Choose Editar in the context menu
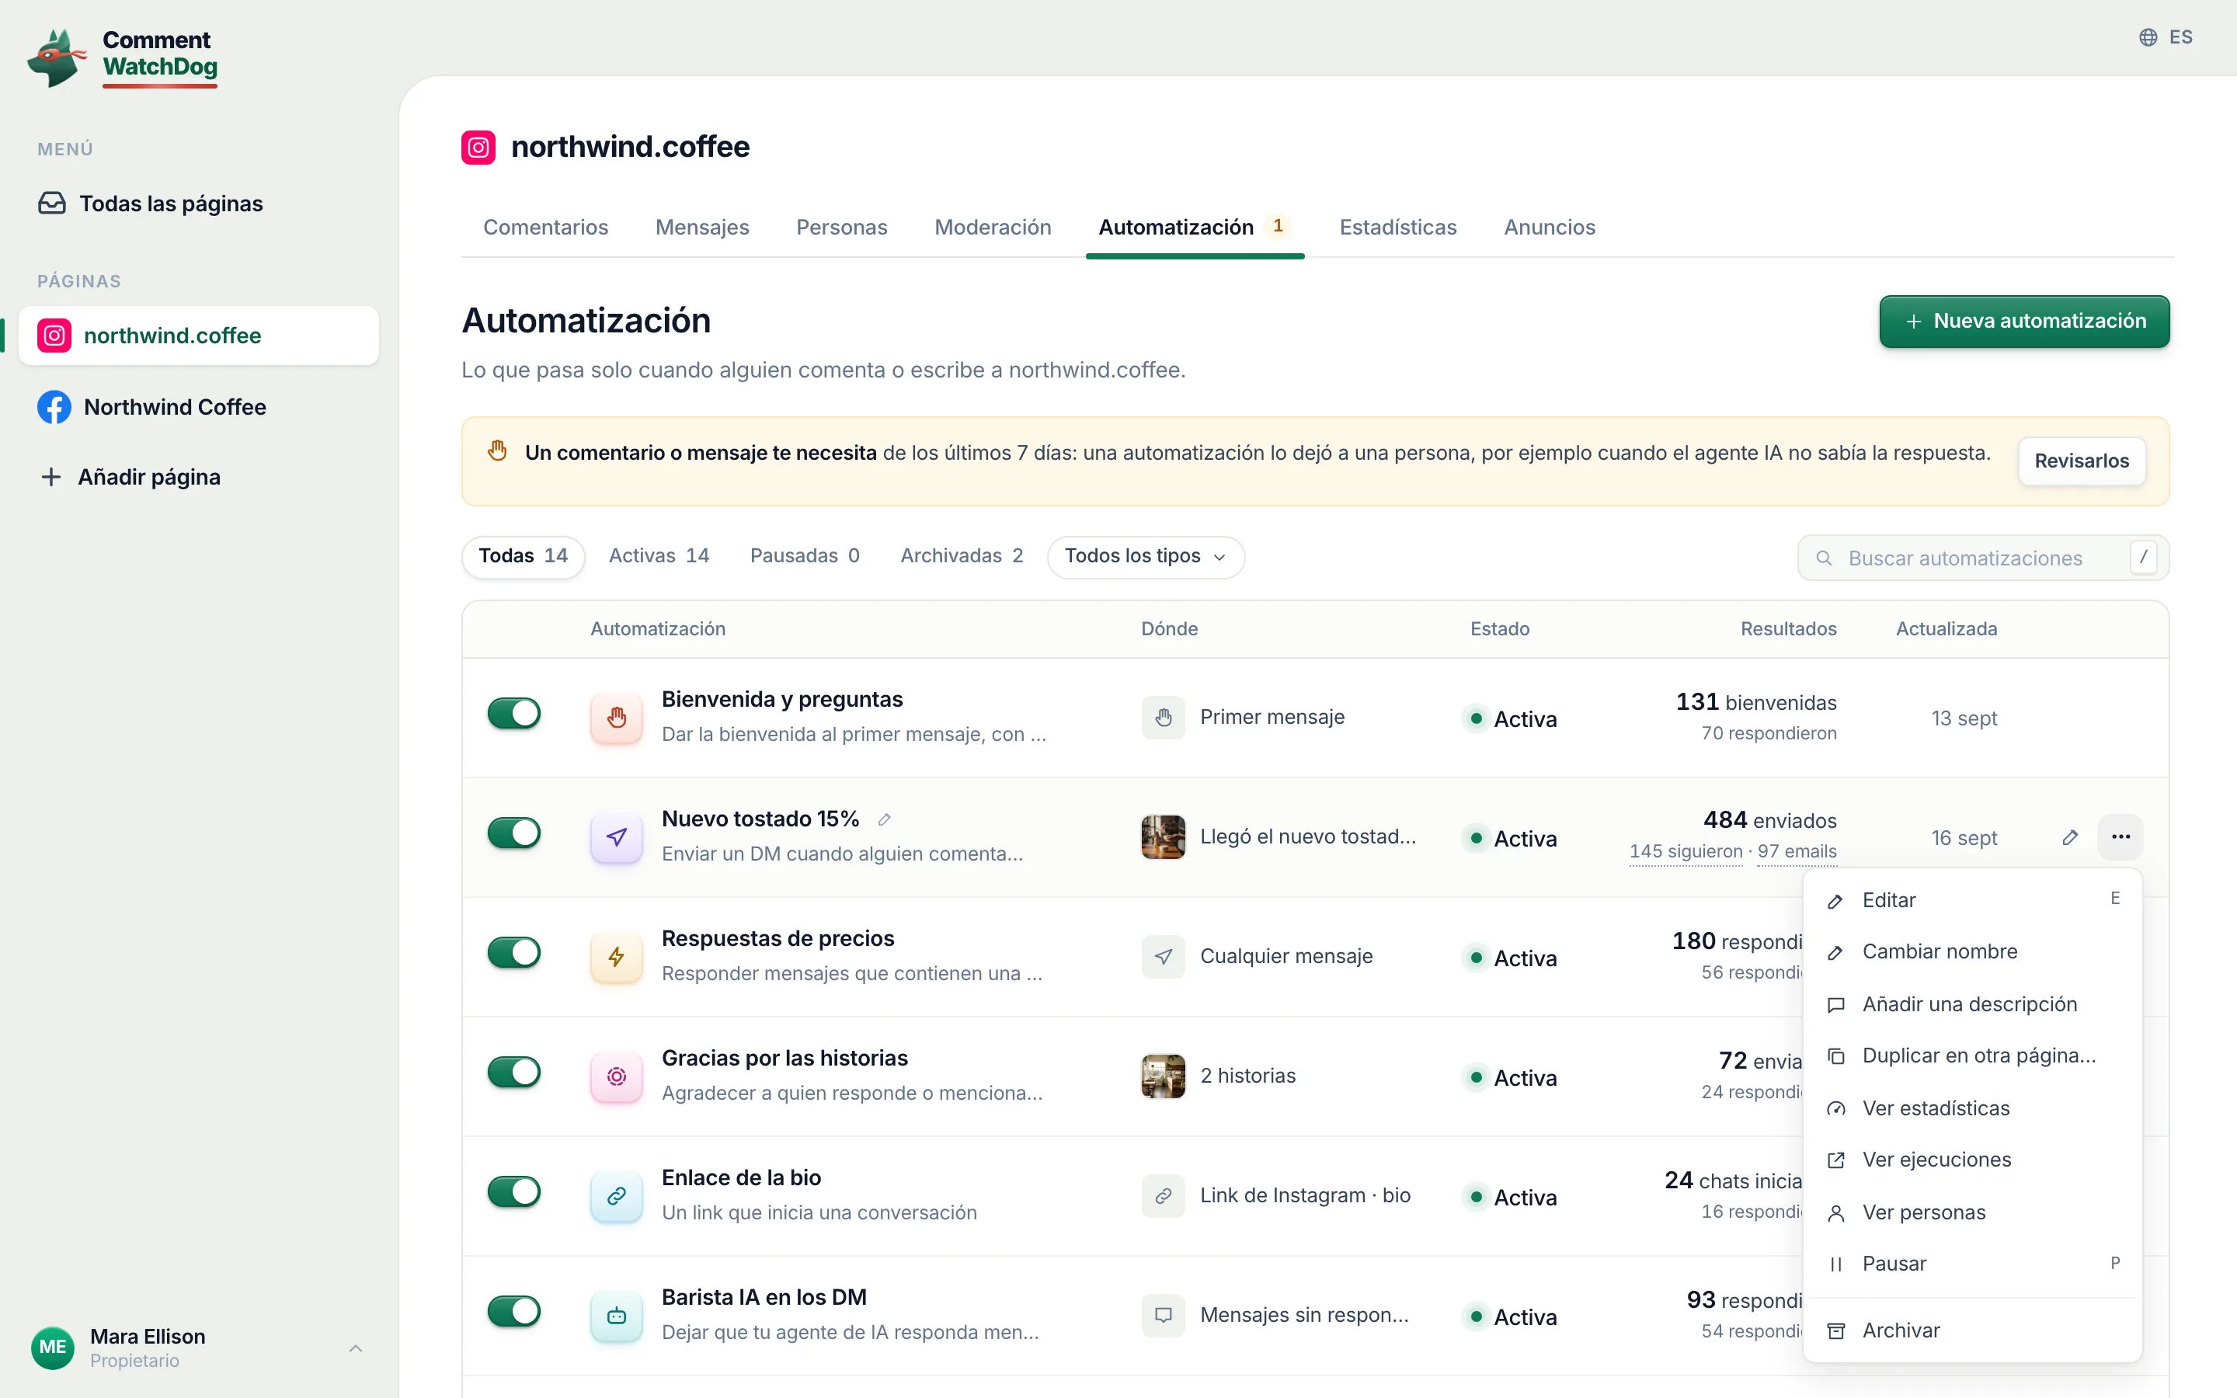2237x1398 pixels. click(1971, 899)
